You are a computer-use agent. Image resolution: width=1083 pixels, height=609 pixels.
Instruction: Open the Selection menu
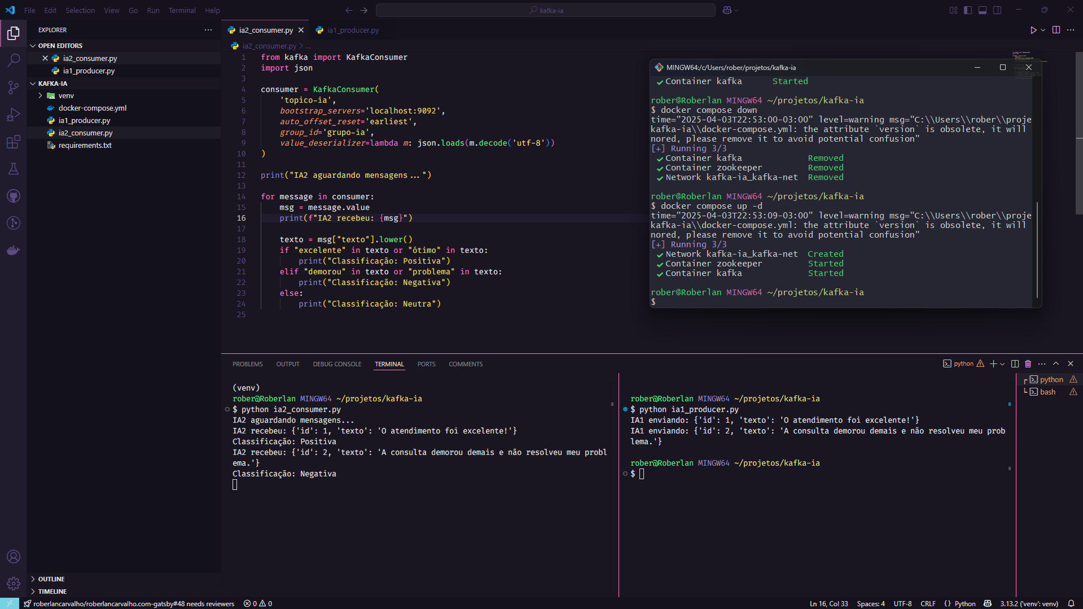(x=80, y=10)
